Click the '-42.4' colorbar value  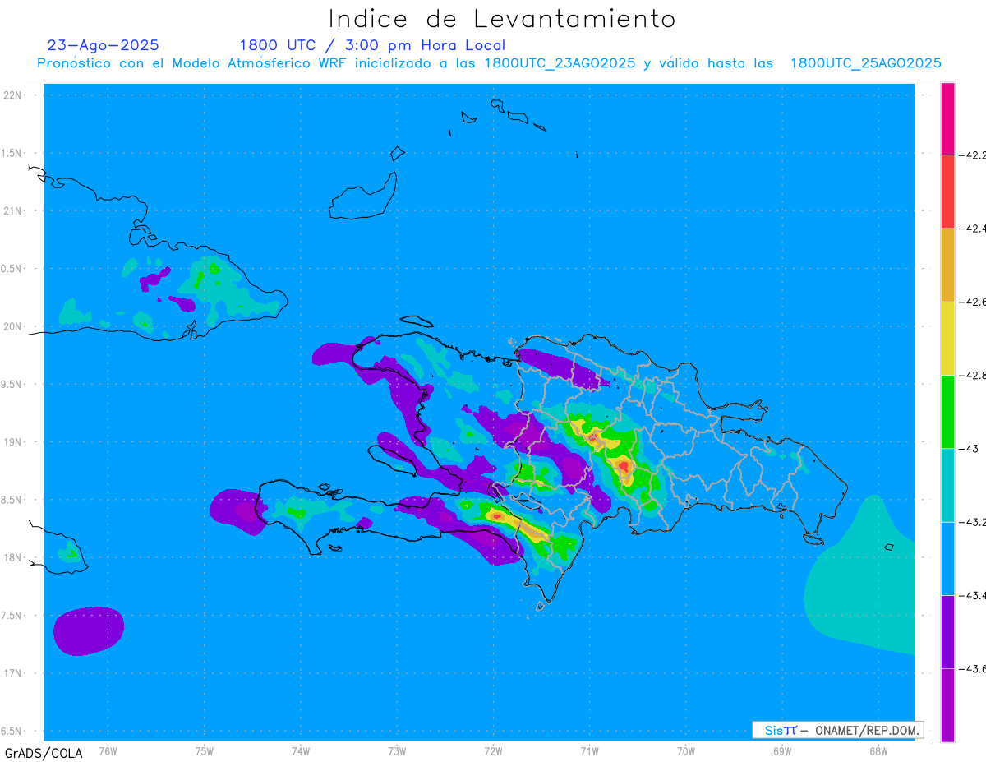(974, 229)
